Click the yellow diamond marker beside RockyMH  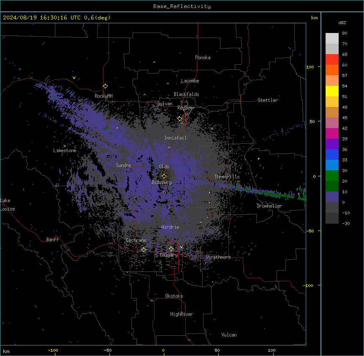pyautogui.click(x=105, y=86)
